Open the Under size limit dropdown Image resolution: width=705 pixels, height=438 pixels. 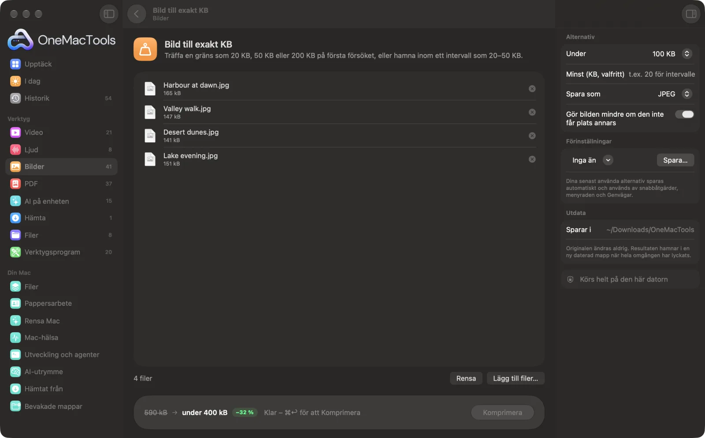click(686, 54)
